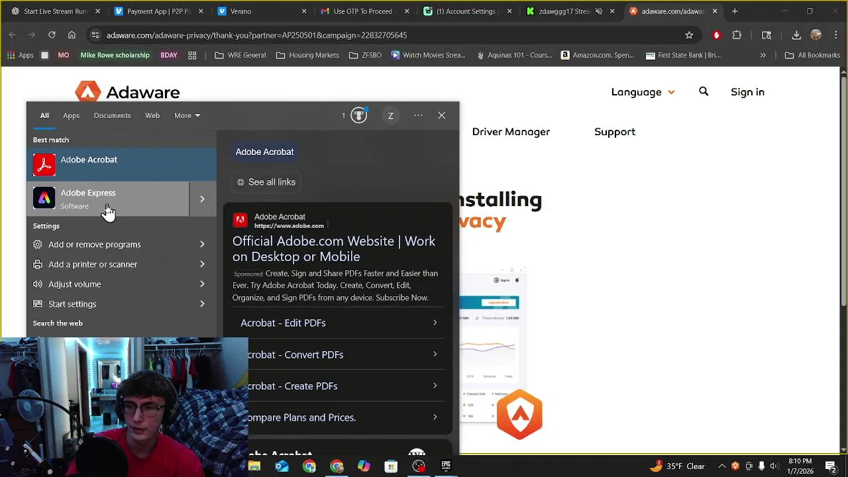The image size is (848, 477).
Task: Open the rewards medal icon in search
Action: pyautogui.click(x=358, y=115)
